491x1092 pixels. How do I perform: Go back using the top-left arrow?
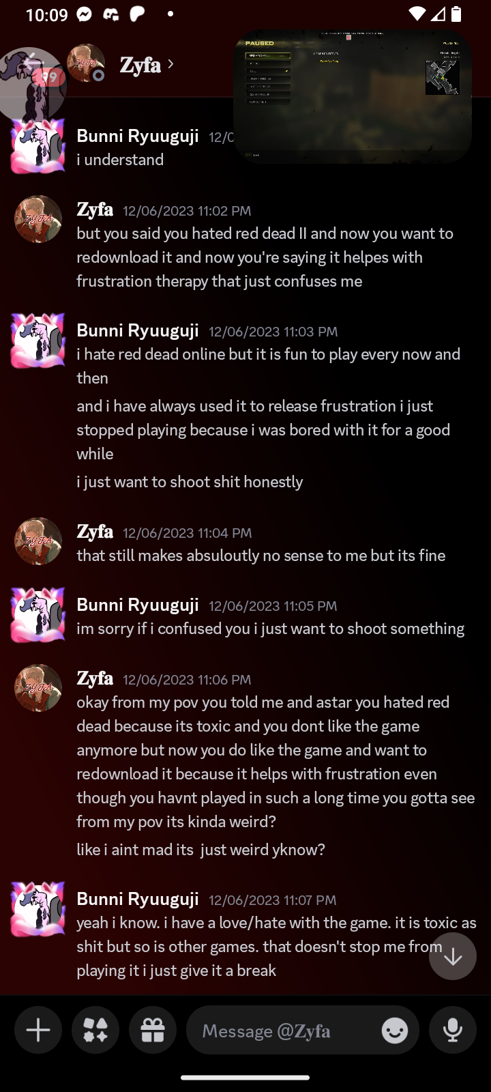coord(31,64)
